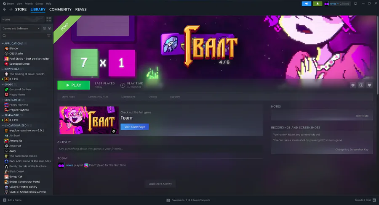Click the activity status input field
The height and width of the screenshot is (205, 379).
coord(160,149)
